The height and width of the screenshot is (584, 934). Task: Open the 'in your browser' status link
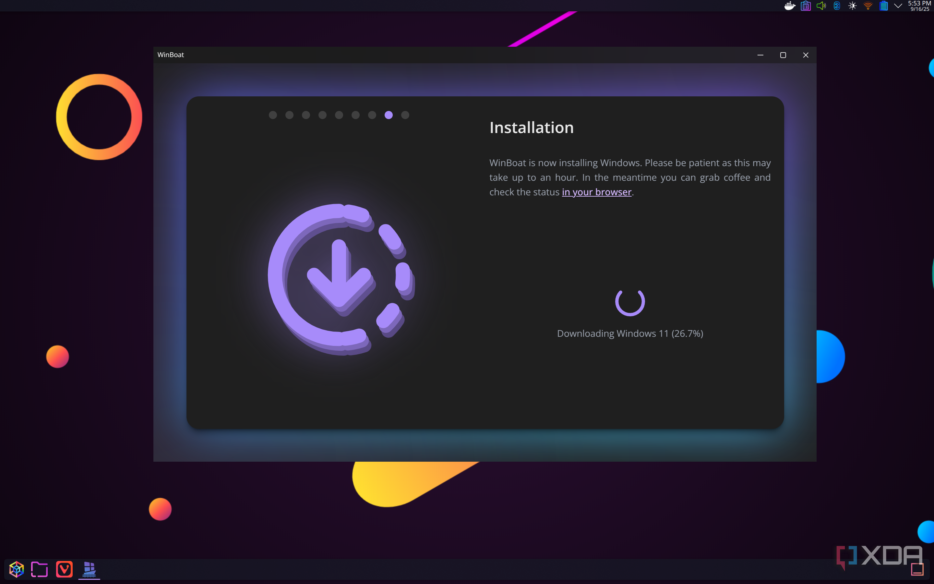tap(596, 192)
